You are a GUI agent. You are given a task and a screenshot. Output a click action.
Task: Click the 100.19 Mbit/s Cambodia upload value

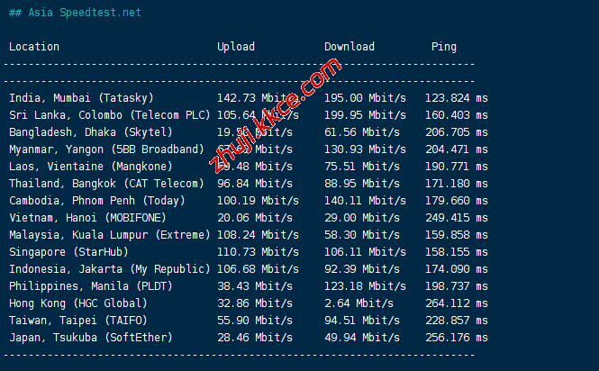pyautogui.click(x=258, y=201)
